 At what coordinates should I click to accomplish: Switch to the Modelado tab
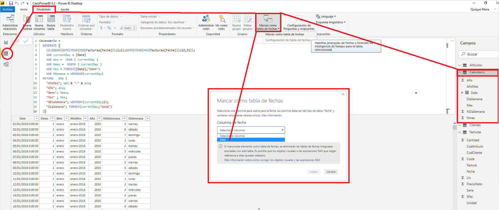tap(44, 9)
